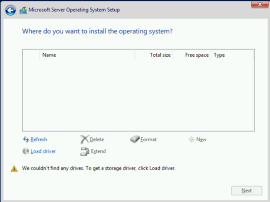The height and width of the screenshot is (202, 270).
Task: Click the Extend option
Action: (x=98, y=151)
